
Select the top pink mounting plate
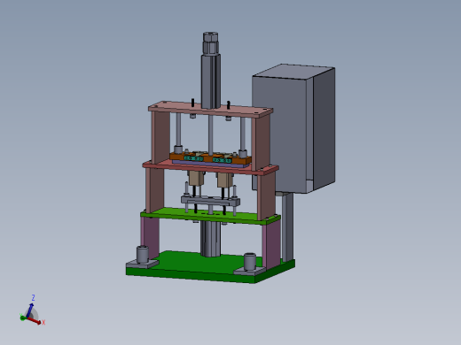[x=210, y=110]
